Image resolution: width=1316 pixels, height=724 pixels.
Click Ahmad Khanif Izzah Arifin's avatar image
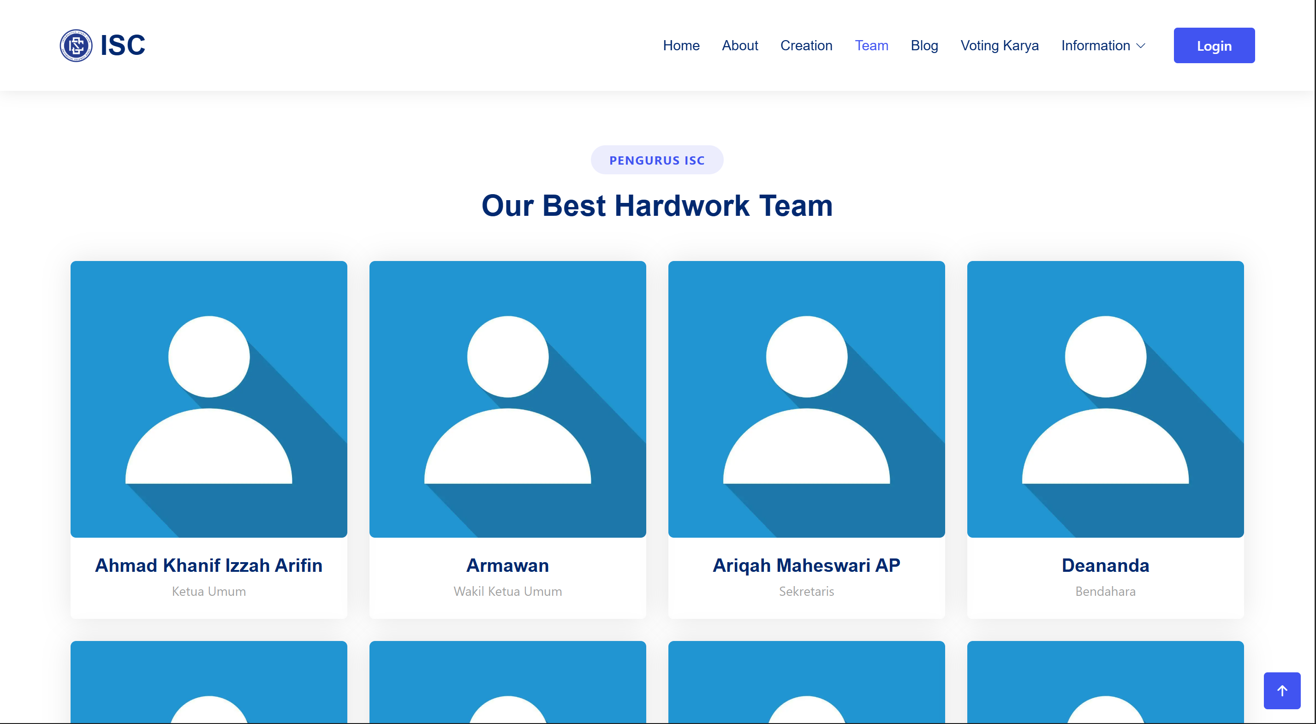click(x=208, y=399)
